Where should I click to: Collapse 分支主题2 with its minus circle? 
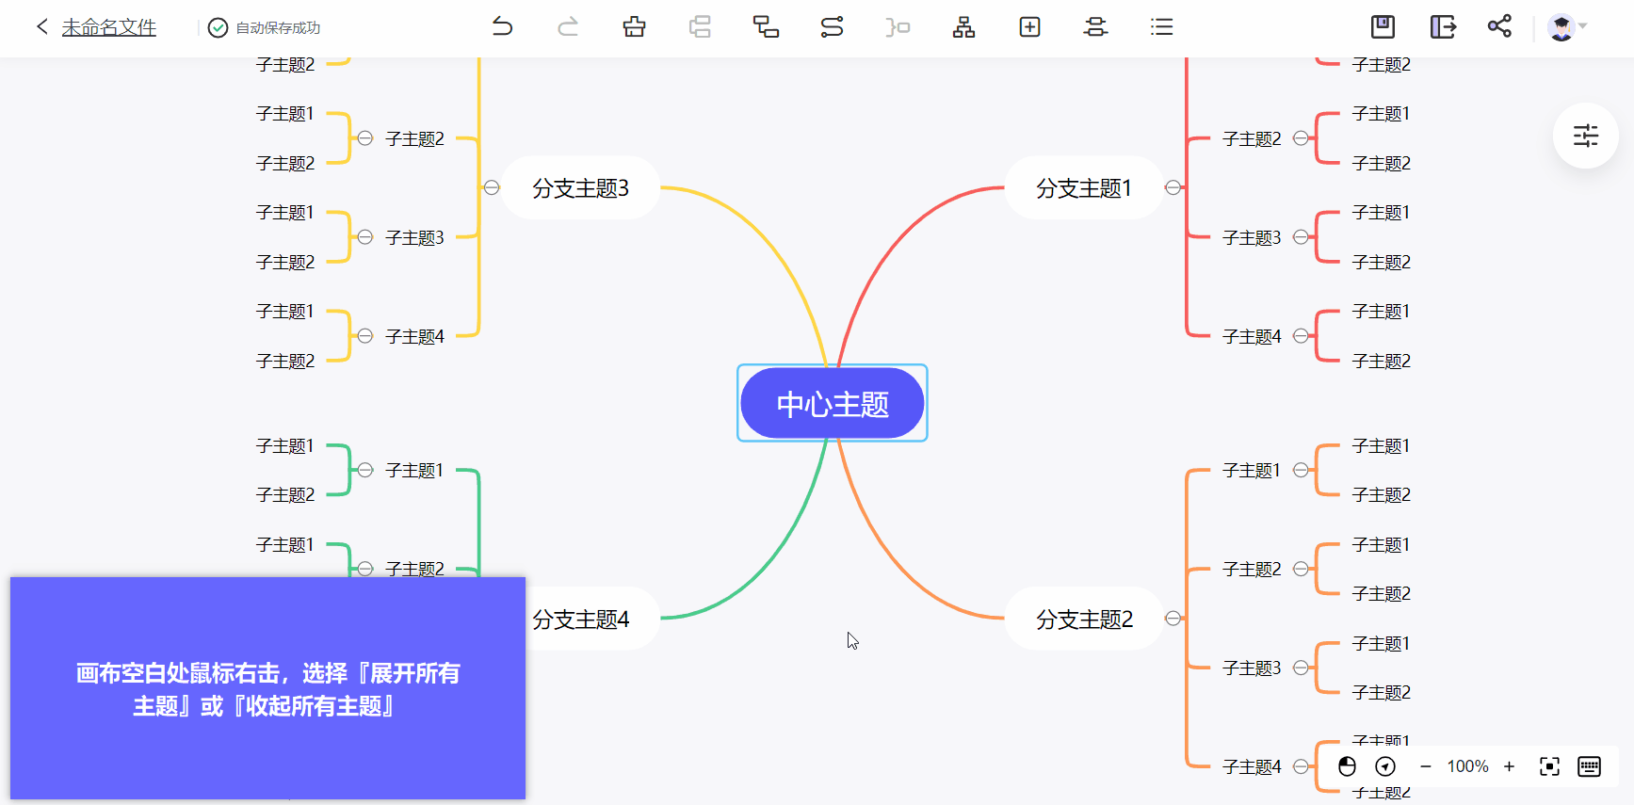tap(1173, 619)
